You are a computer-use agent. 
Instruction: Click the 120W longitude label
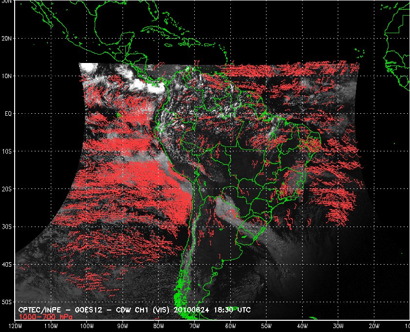[15, 326]
